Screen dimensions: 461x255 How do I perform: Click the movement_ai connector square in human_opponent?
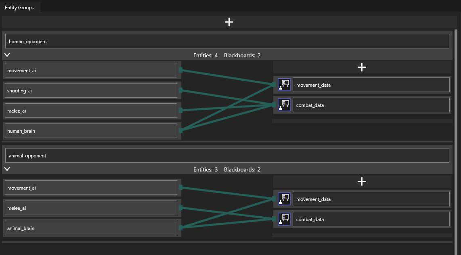pyautogui.click(x=180, y=70)
